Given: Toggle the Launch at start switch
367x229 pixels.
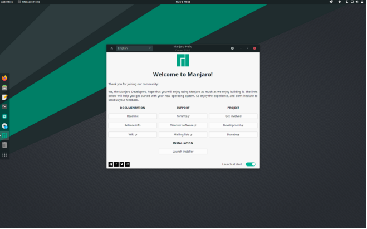Looking at the screenshot, I should (x=251, y=164).
